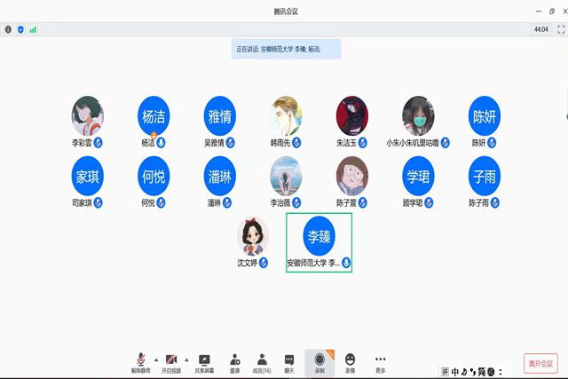Start screen sharing with 共享屏幕
The height and width of the screenshot is (379, 568).
[205, 362]
